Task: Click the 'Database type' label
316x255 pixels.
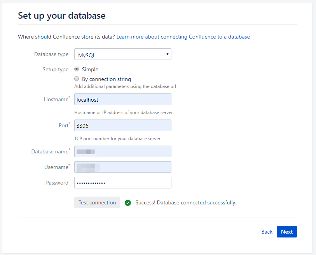Action: click(x=51, y=55)
